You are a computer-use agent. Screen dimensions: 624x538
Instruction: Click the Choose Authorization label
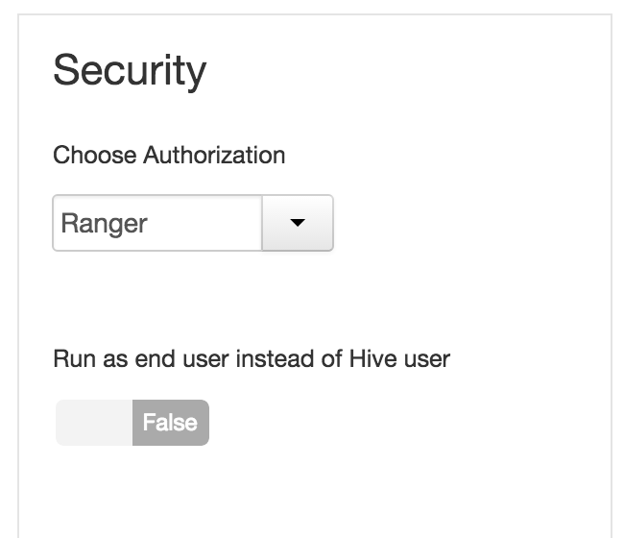click(x=169, y=155)
